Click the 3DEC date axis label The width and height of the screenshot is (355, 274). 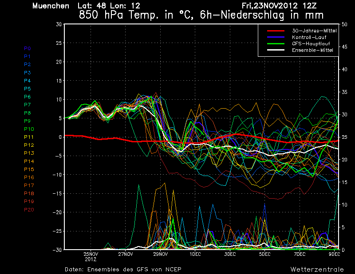[230, 254]
